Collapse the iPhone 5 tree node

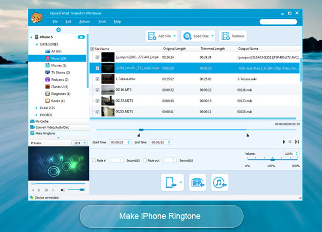coord(31,37)
